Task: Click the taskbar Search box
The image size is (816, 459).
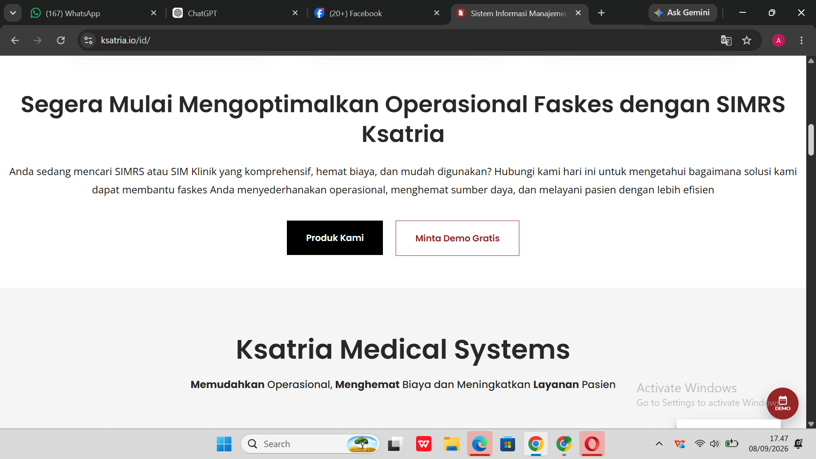Action: pos(310,444)
